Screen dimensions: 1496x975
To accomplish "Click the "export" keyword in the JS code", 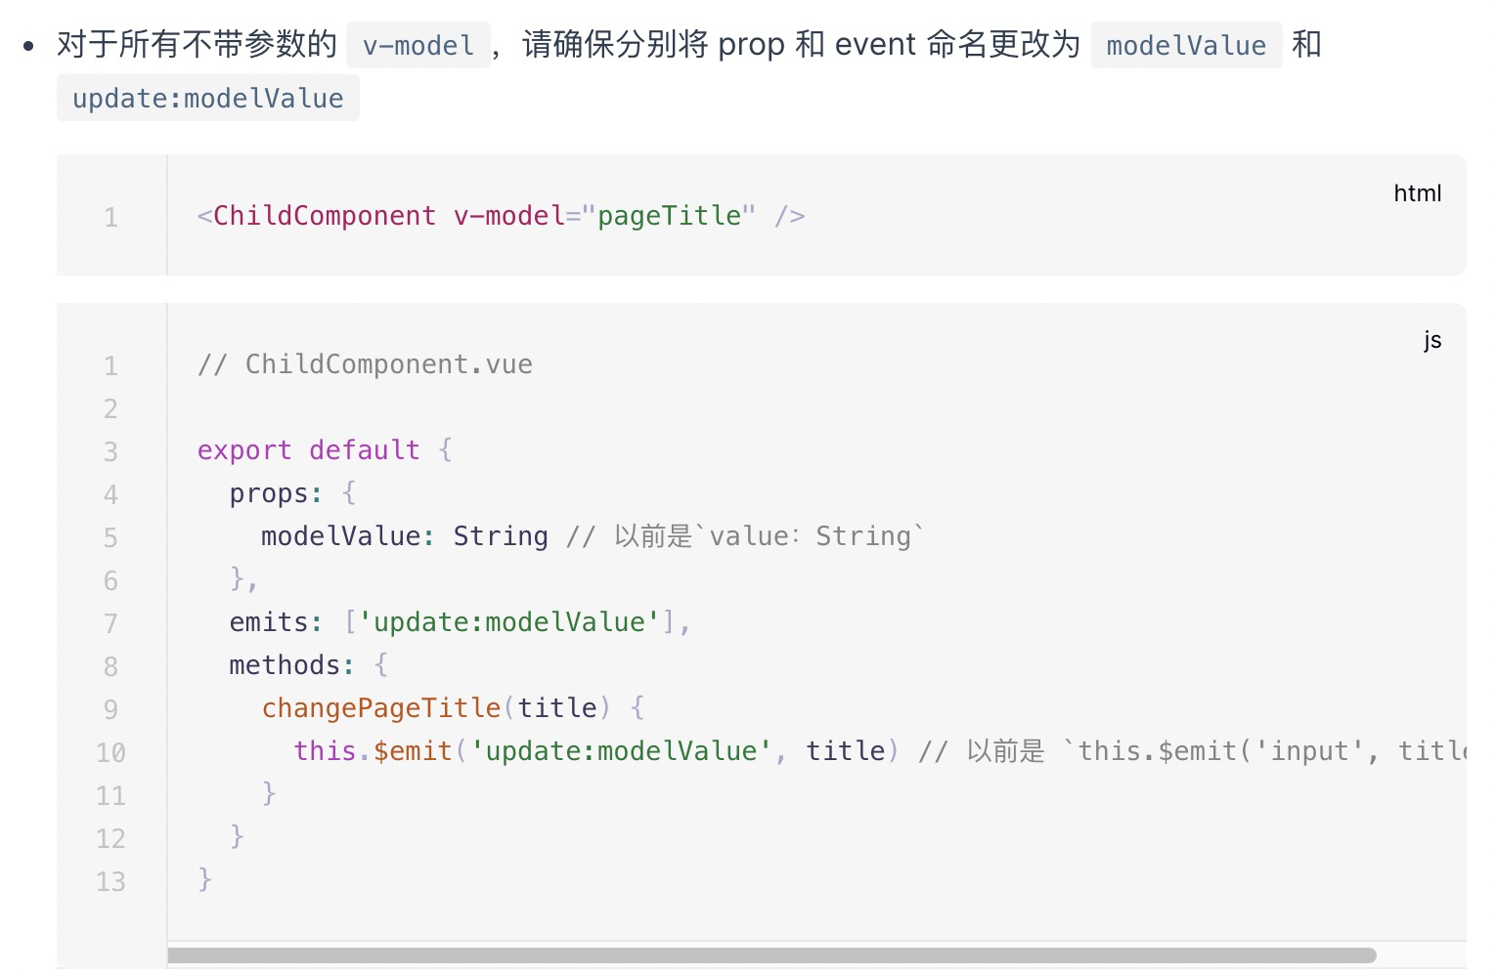I will [x=244, y=450].
